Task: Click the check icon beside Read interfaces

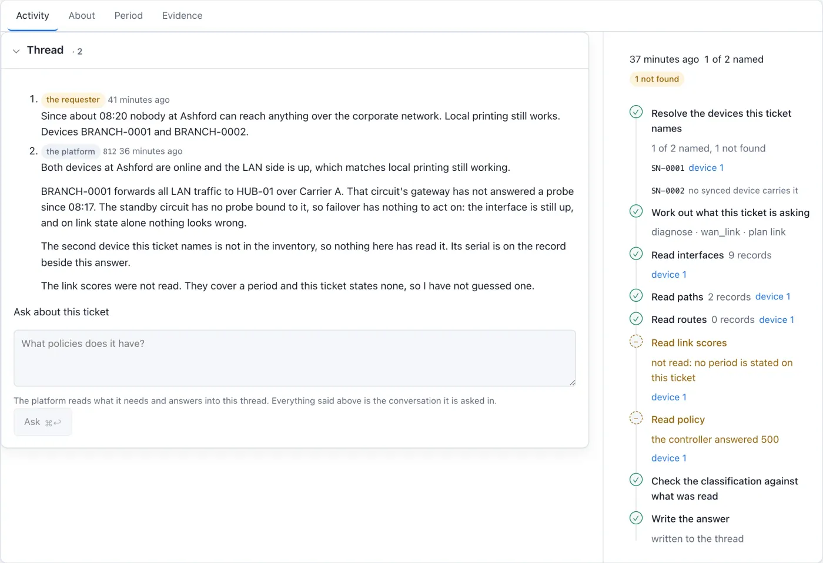Action: tap(636, 254)
